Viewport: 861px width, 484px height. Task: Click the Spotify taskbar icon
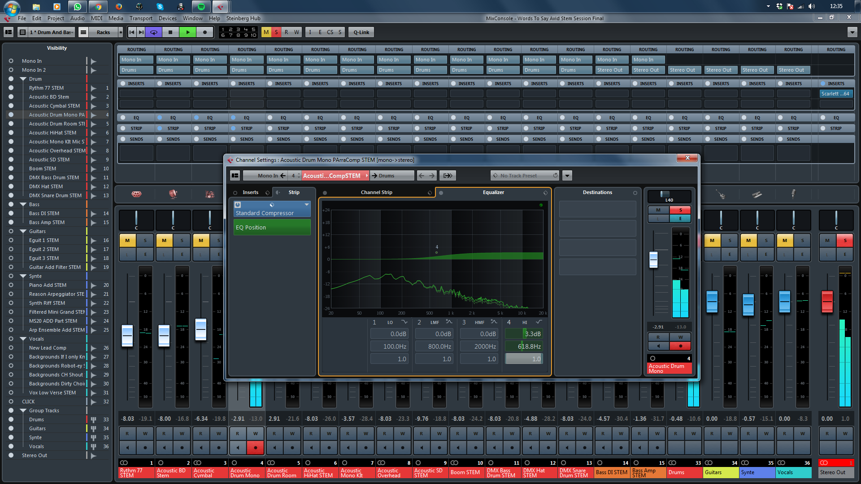[201, 7]
